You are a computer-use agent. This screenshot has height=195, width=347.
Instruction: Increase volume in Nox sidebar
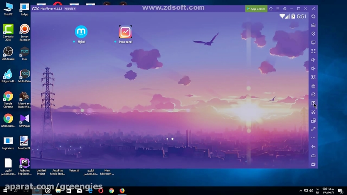click(313, 60)
